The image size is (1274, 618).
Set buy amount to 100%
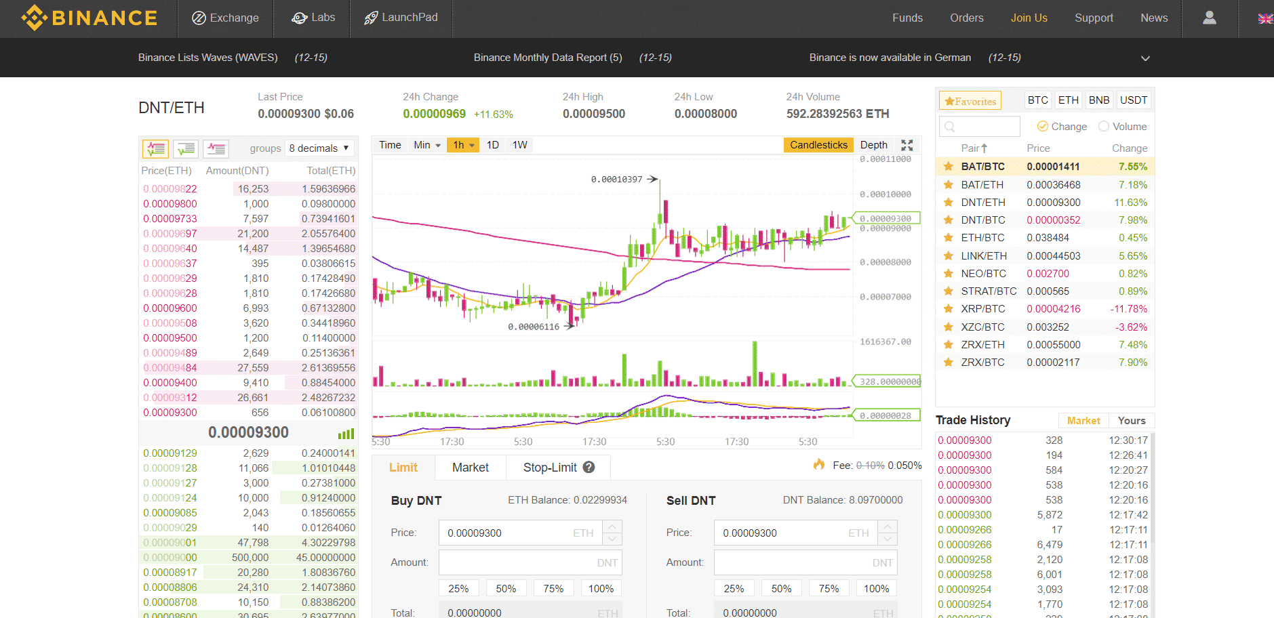(601, 588)
